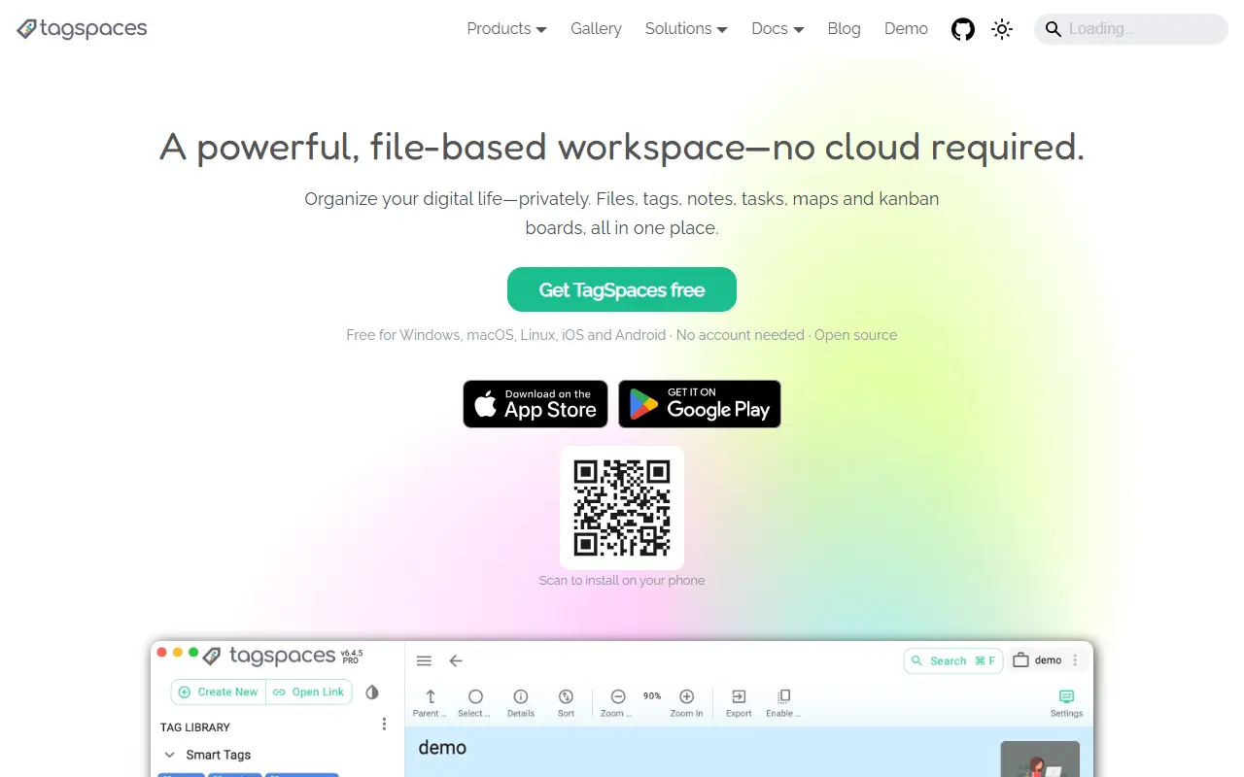
Task: Click the QR code image
Action: 622,507
